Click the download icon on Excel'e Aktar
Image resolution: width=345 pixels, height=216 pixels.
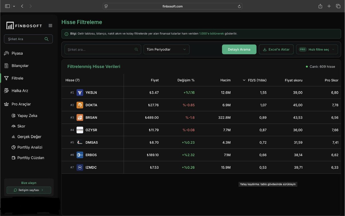[265, 49]
